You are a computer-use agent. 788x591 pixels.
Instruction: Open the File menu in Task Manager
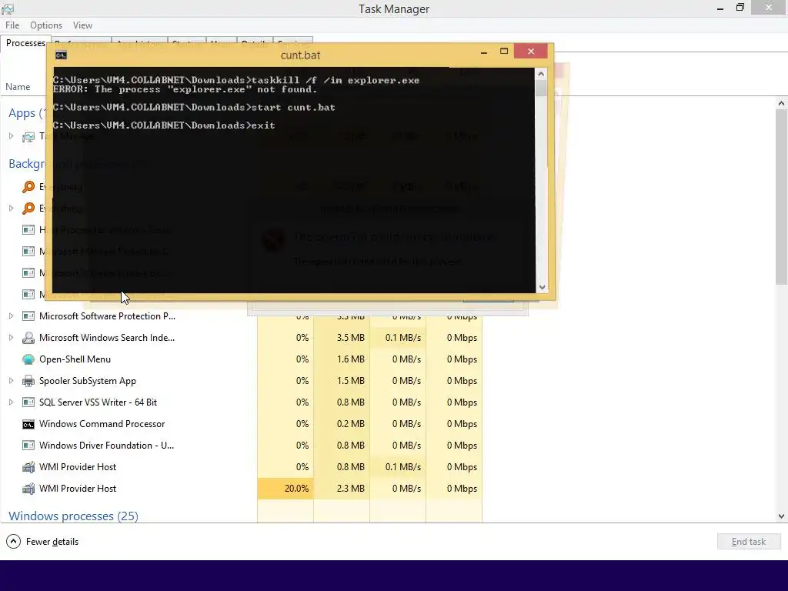click(12, 25)
